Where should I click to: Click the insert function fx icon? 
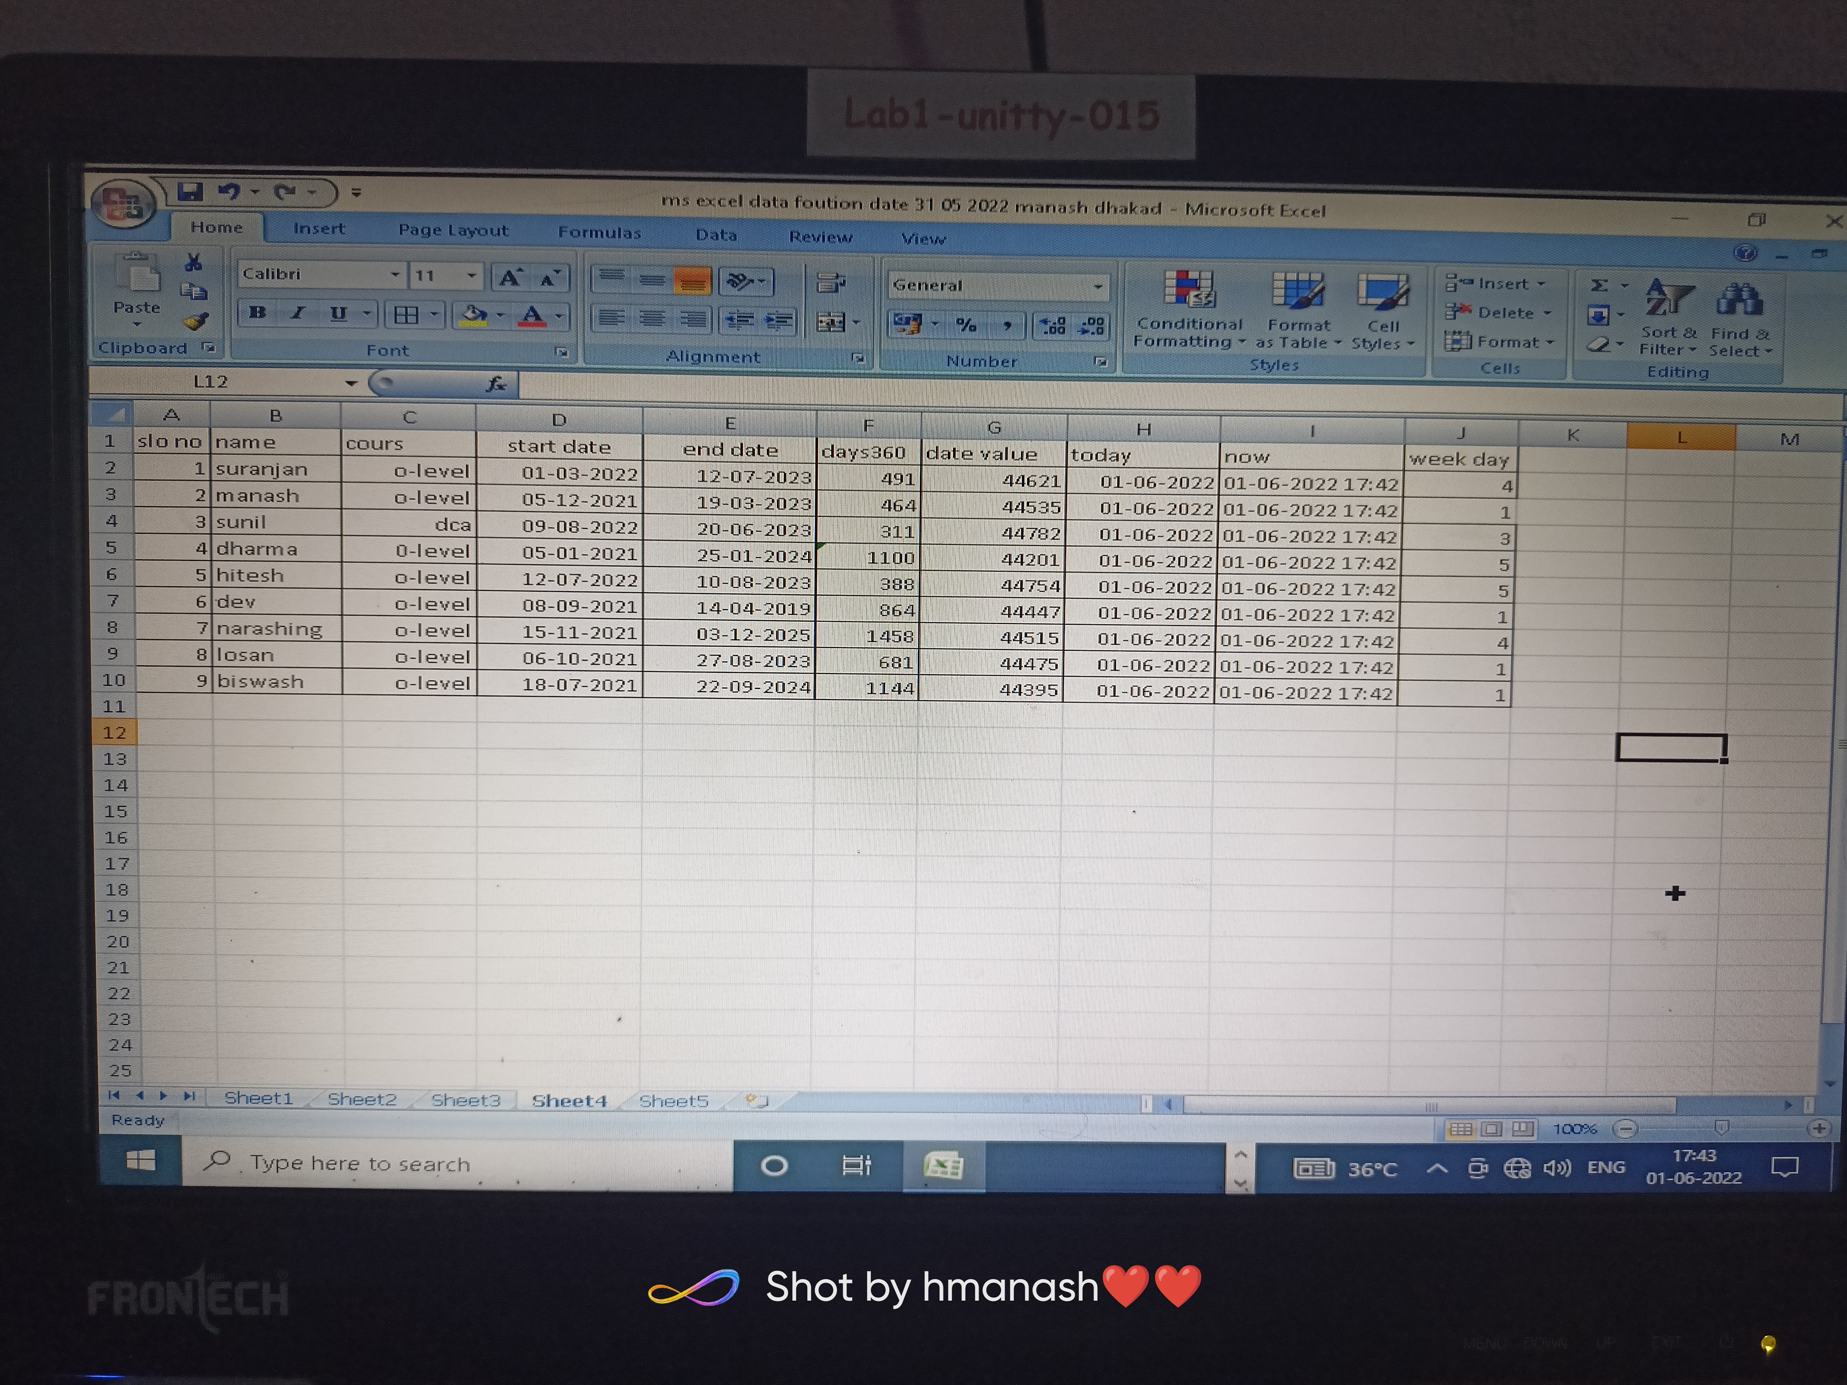click(x=496, y=384)
